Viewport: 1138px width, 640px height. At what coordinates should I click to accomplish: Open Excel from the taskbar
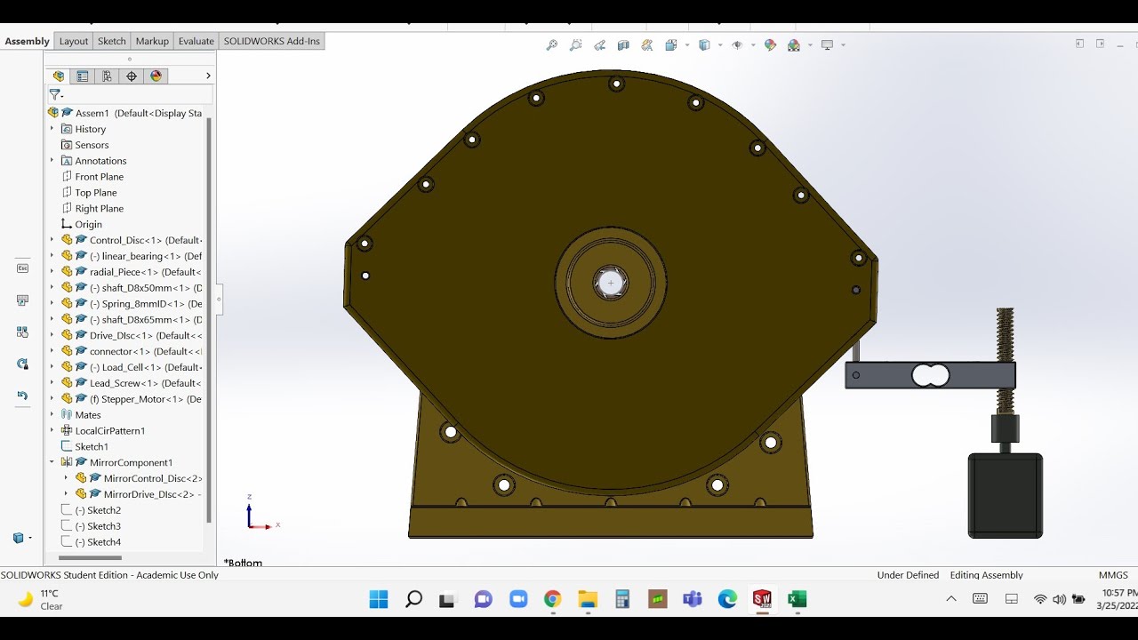797,599
